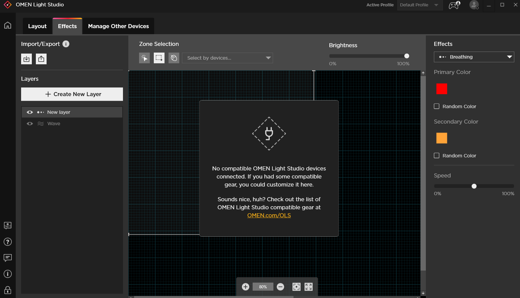Open the help question mark sidebar icon
This screenshot has width=520, height=298.
click(x=8, y=242)
